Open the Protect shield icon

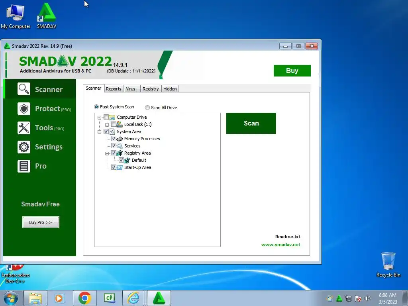pos(24,108)
